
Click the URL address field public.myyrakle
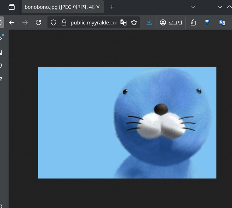coord(94,23)
